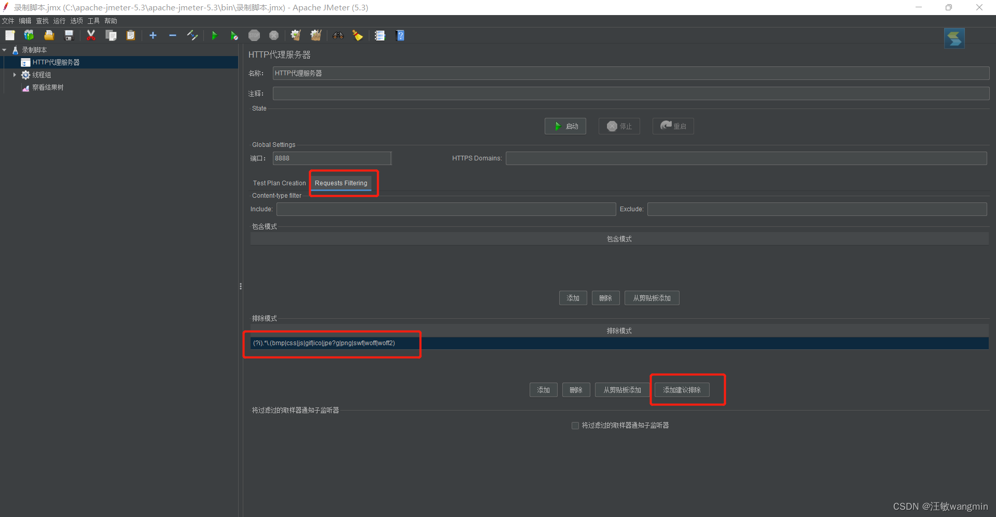
Task: Click 删除 under 排除模式 section
Action: [576, 390]
